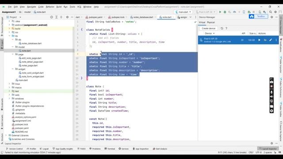Start debugging with the Debug bug icon
This screenshot has width=283, height=159.
[x=225, y=12]
